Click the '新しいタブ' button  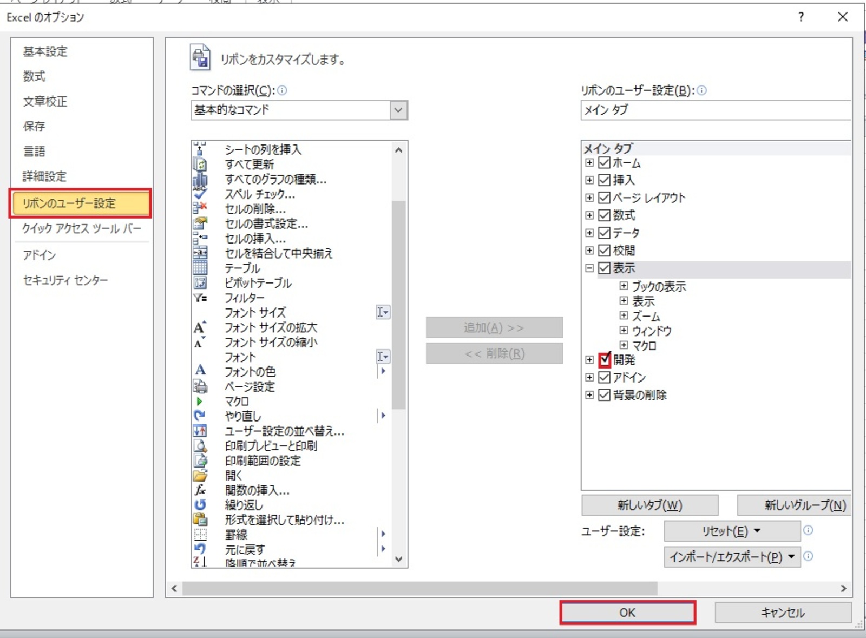pyautogui.click(x=649, y=505)
